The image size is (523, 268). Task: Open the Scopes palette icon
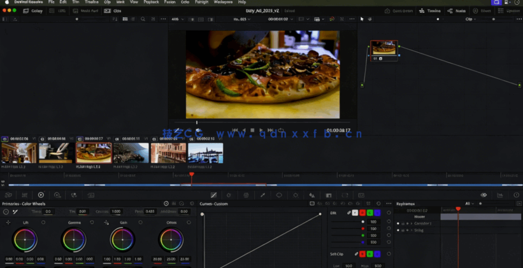(x=499, y=195)
